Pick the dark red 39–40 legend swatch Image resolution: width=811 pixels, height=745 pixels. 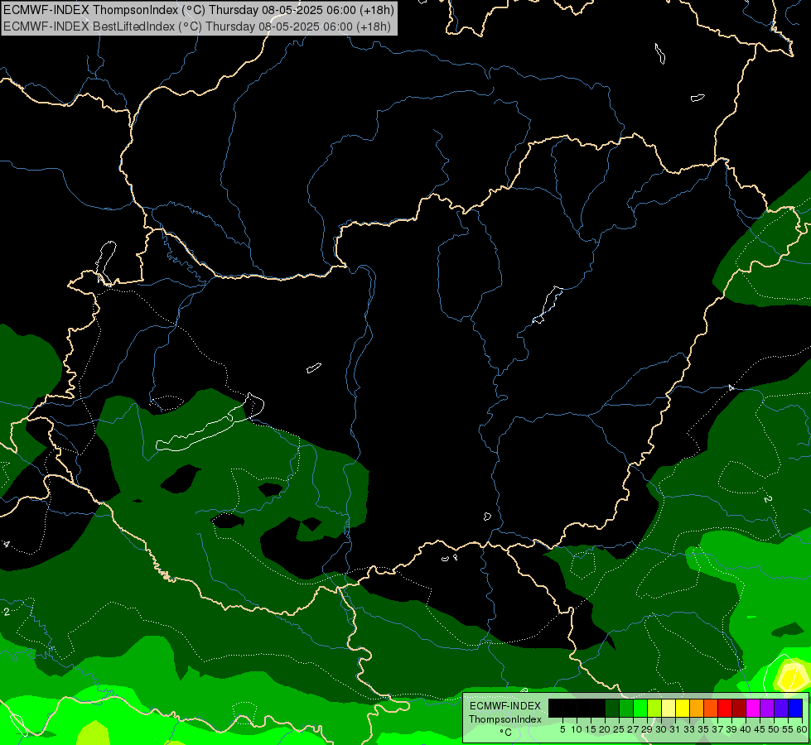(x=739, y=709)
